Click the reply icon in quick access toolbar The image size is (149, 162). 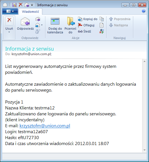(27, 5)
